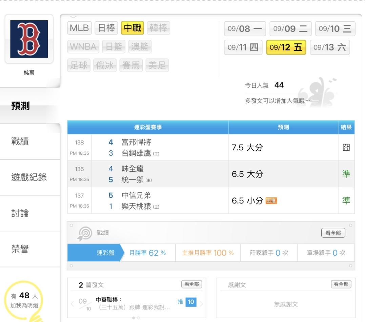
Task: Click the 中信兄弟 team name
Action: point(136,195)
